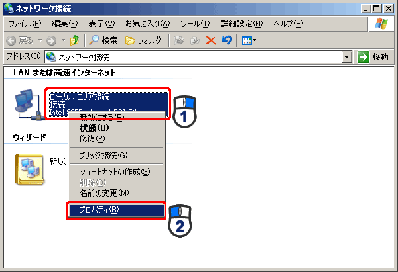Click the Move To toolbar icon
This screenshot has width=398, height=272.
coord(179,40)
